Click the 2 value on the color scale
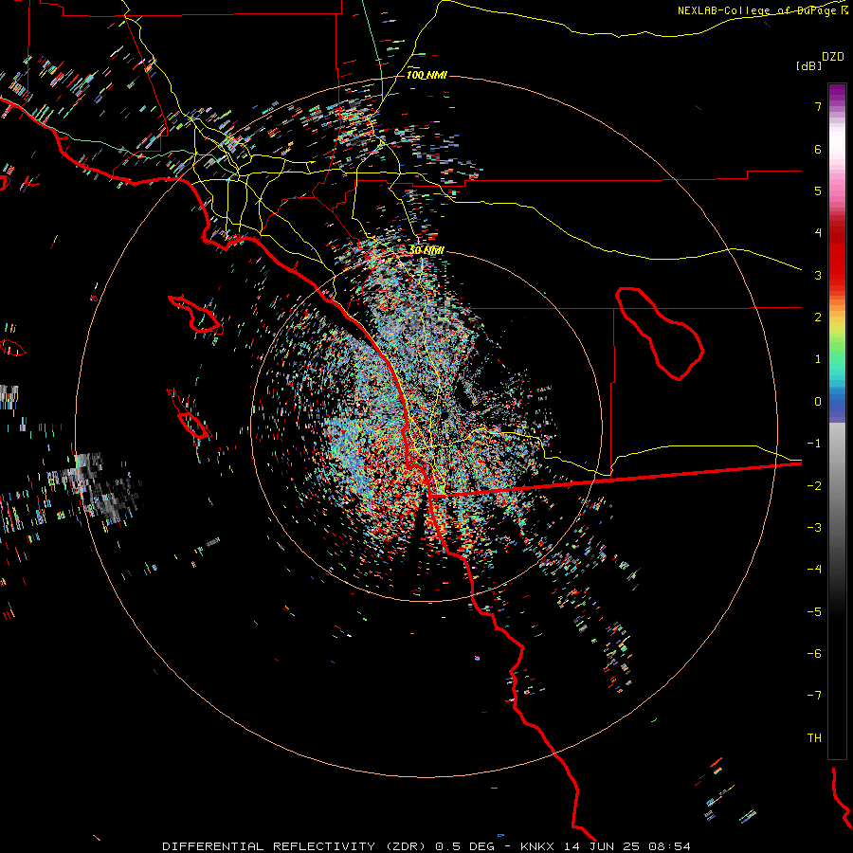The height and width of the screenshot is (853, 853). [818, 318]
